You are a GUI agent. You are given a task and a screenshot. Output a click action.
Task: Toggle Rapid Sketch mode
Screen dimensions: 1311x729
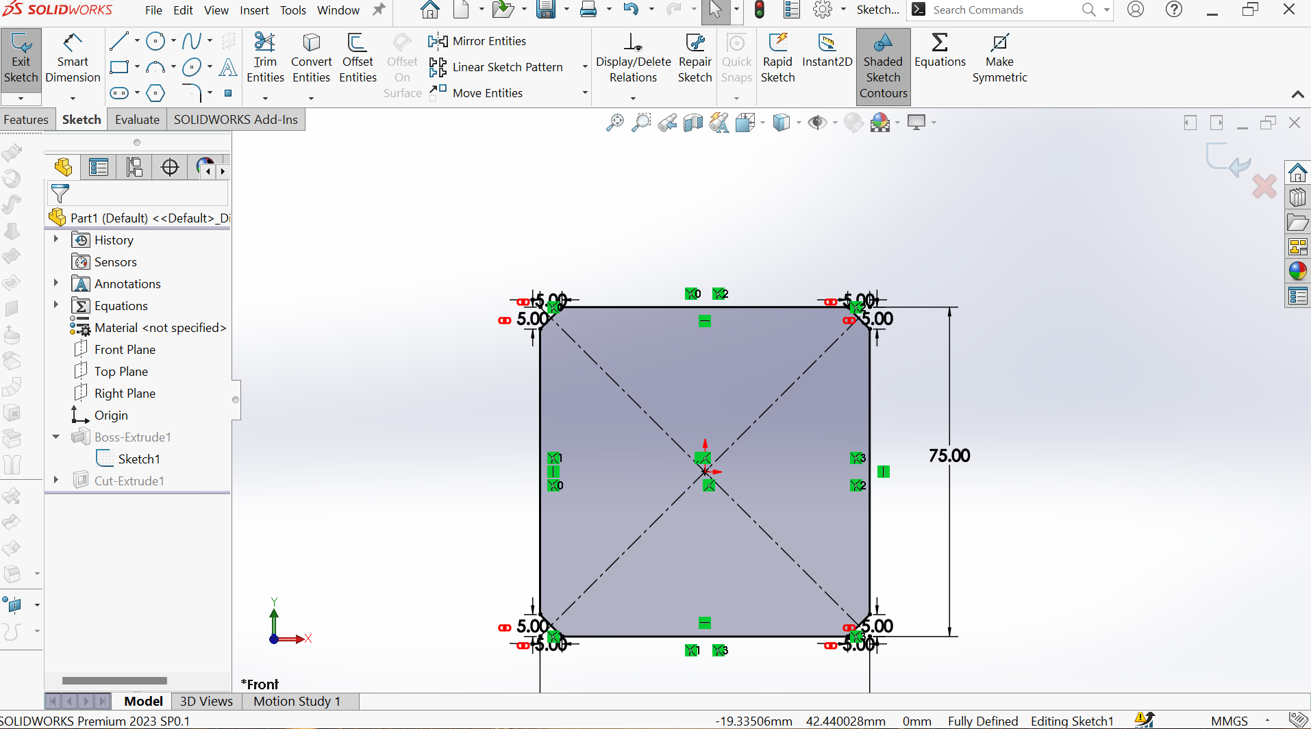pos(777,59)
